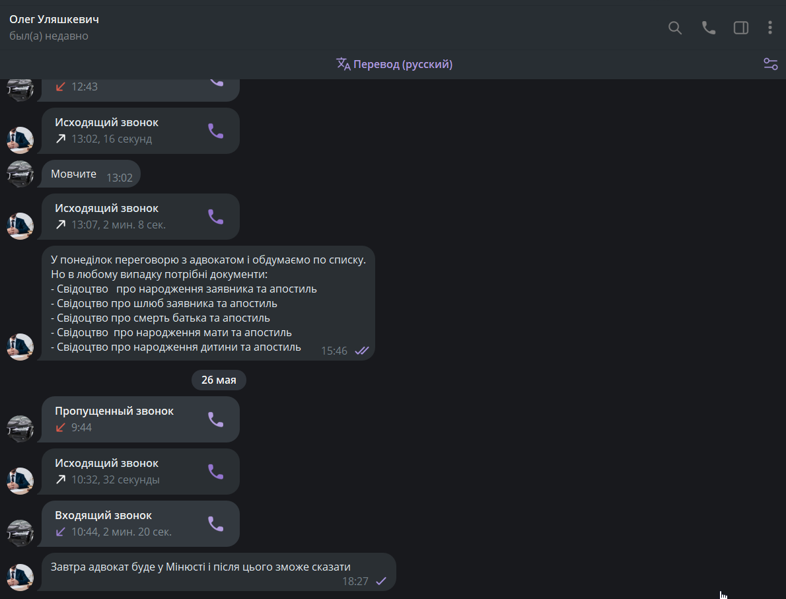Open translation settings sliders icon
The width and height of the screenshot is (786, 599).
pos(770,64)
